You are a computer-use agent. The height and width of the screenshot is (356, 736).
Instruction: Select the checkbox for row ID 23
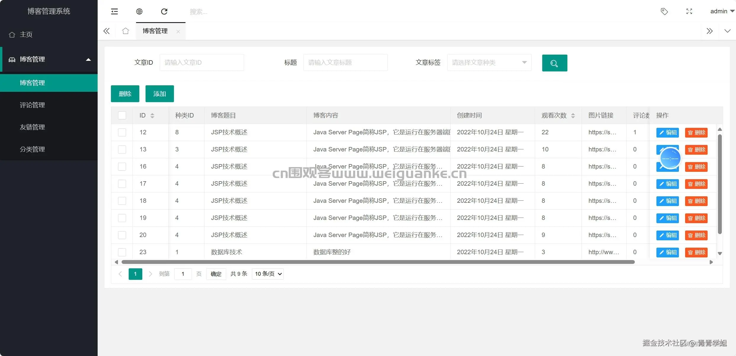click(122, 252)
